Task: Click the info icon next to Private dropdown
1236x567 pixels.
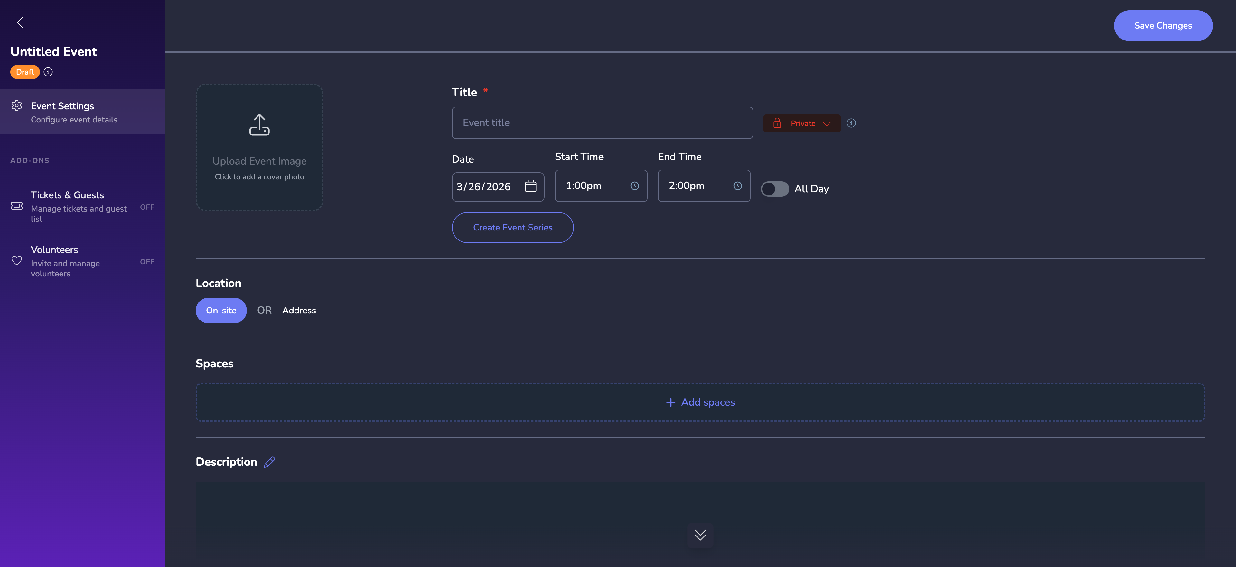Action: click(x=852, y=123)
